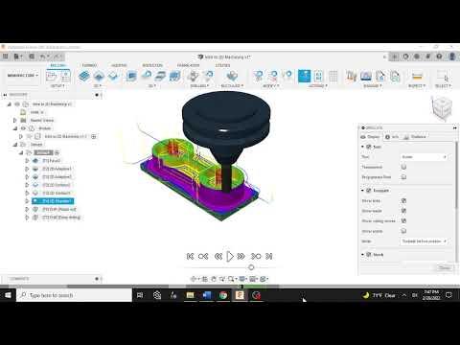Image resolution: width=460 pixels, height=345 pixels.
Task: Open the Setup group dropdown label
Action: point(57,86)
